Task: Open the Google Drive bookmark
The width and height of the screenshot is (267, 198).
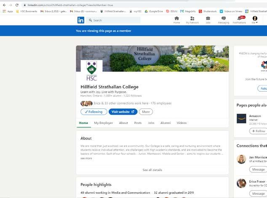Action: point(154,11)
